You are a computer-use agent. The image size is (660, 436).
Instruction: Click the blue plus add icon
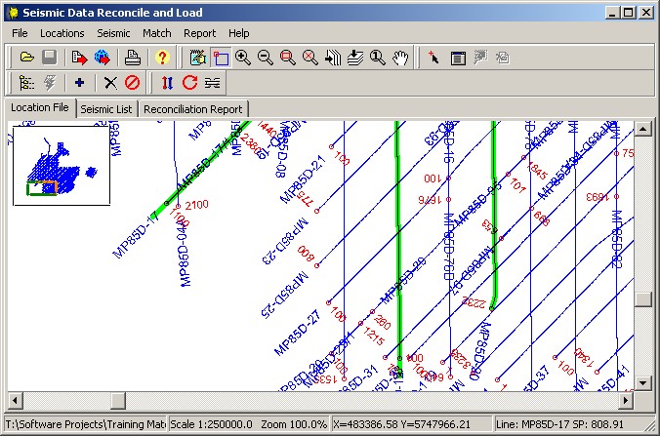click(79, 84)
